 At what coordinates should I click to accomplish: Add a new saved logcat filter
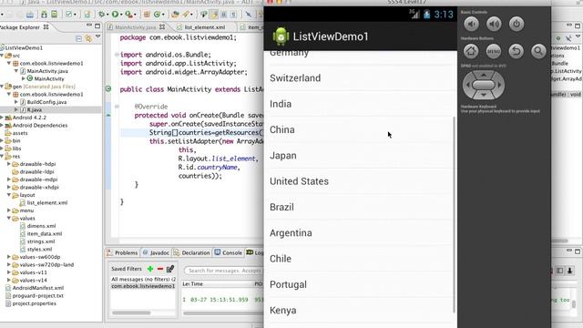(150, 269)
